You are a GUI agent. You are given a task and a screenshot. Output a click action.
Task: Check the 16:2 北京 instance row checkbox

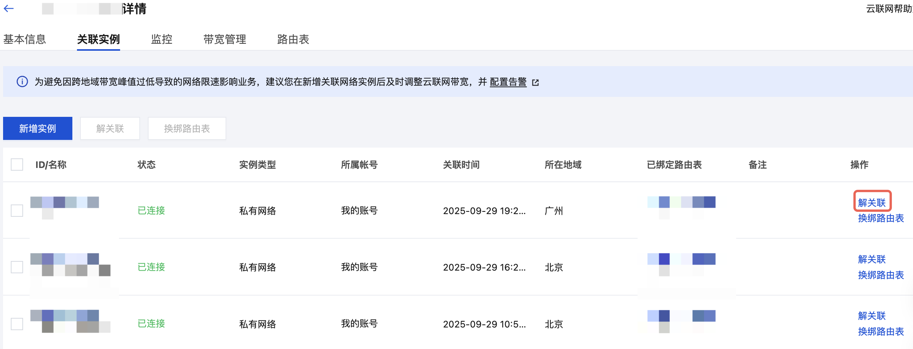coord(17,267)
